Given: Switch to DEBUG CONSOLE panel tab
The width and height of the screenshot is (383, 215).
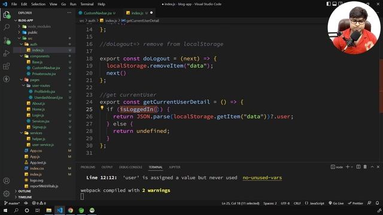Looking at the screenshot, I should (130, 167).
